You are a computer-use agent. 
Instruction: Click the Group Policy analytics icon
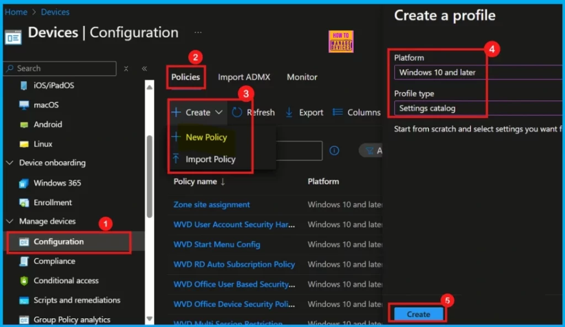[x=24, y=320]
